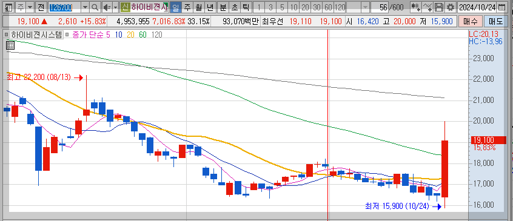The height and width of the screenshot is (221, 513).
Task: Click the 60 interval button in period row
Action: point(328,7)
